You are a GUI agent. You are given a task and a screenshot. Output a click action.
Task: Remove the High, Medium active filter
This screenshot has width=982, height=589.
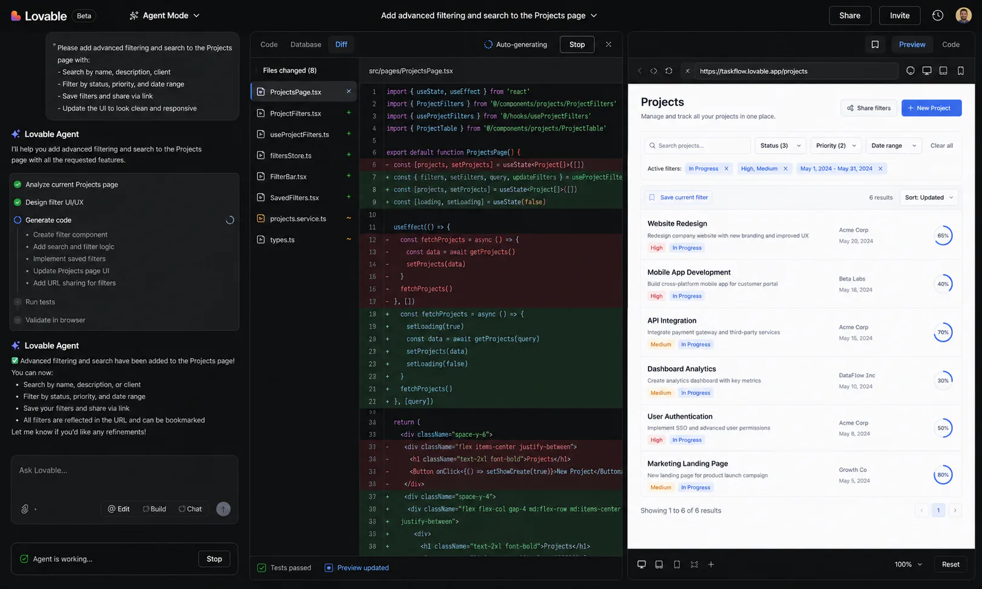click(785, 168)
